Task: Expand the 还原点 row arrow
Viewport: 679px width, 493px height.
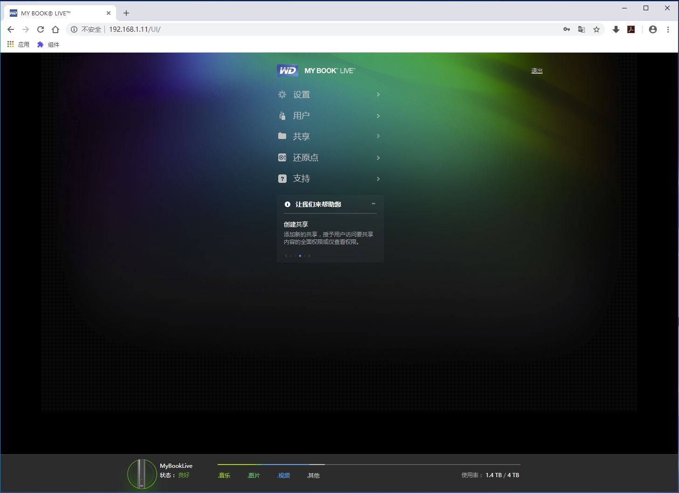Action: [x=378, y=158]
